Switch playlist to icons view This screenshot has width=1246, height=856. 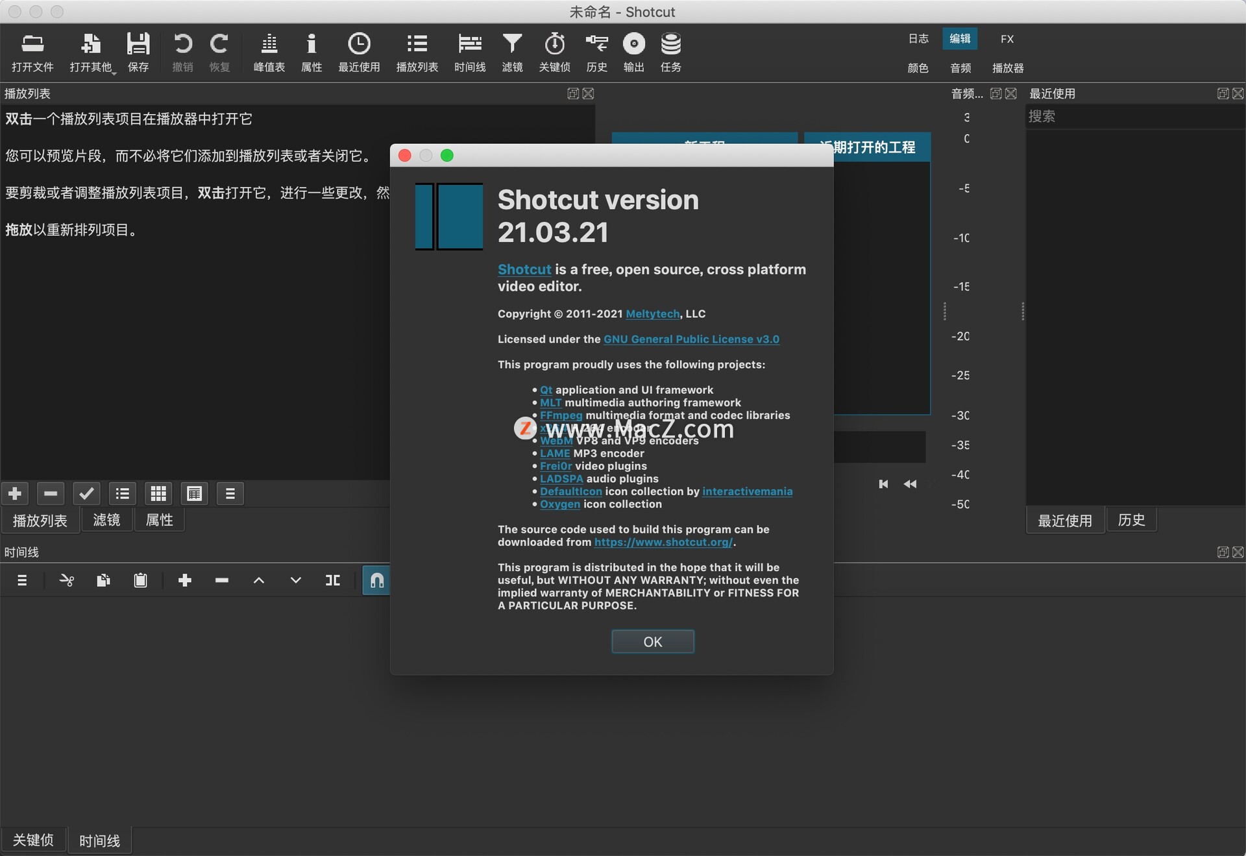(194, 494)
